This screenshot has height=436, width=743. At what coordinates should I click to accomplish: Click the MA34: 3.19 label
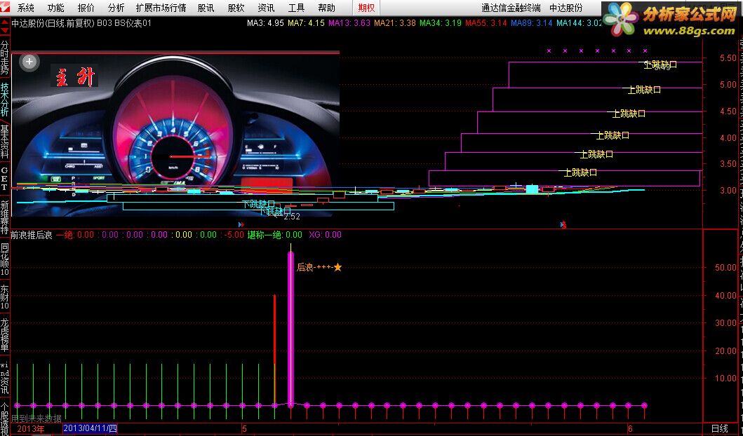(x=440, y=22)
